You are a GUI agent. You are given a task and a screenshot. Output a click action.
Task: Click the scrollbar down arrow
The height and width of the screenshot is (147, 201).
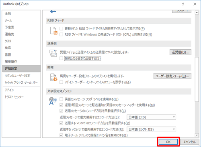click(197, 135)
